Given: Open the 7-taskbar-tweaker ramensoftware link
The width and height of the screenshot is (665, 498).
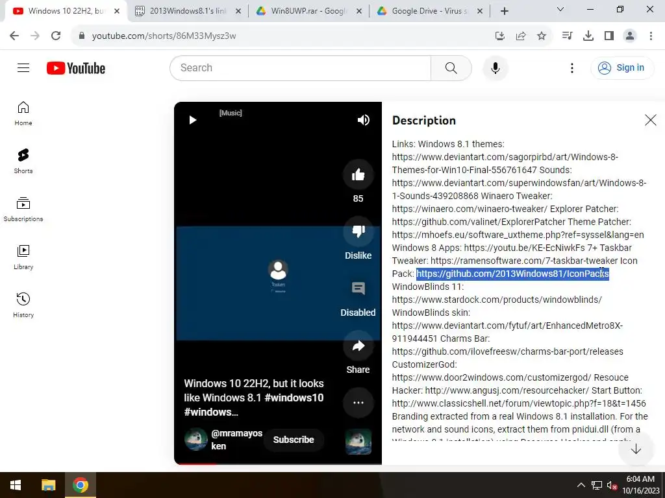Looking at the screenshot, I should click(524, 261).
